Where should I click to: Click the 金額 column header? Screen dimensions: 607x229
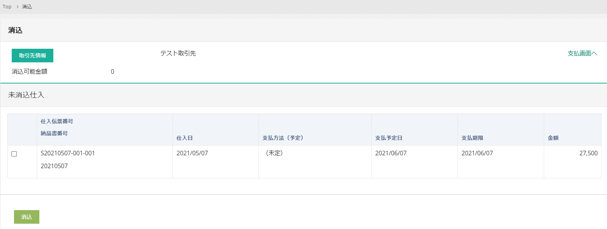pyautogui.click(x=553, y=138)
